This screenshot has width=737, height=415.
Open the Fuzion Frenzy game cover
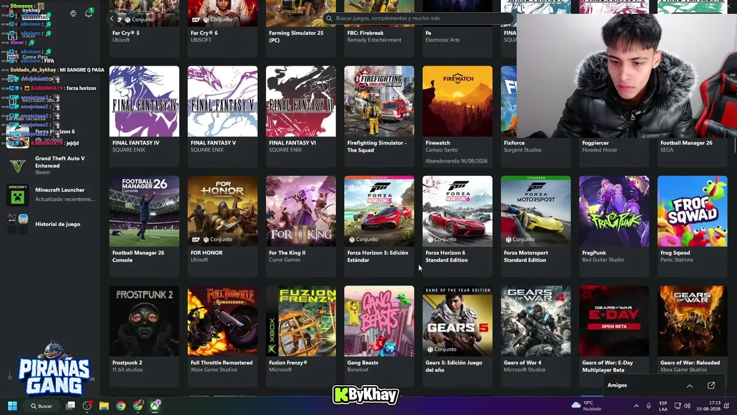301,321
